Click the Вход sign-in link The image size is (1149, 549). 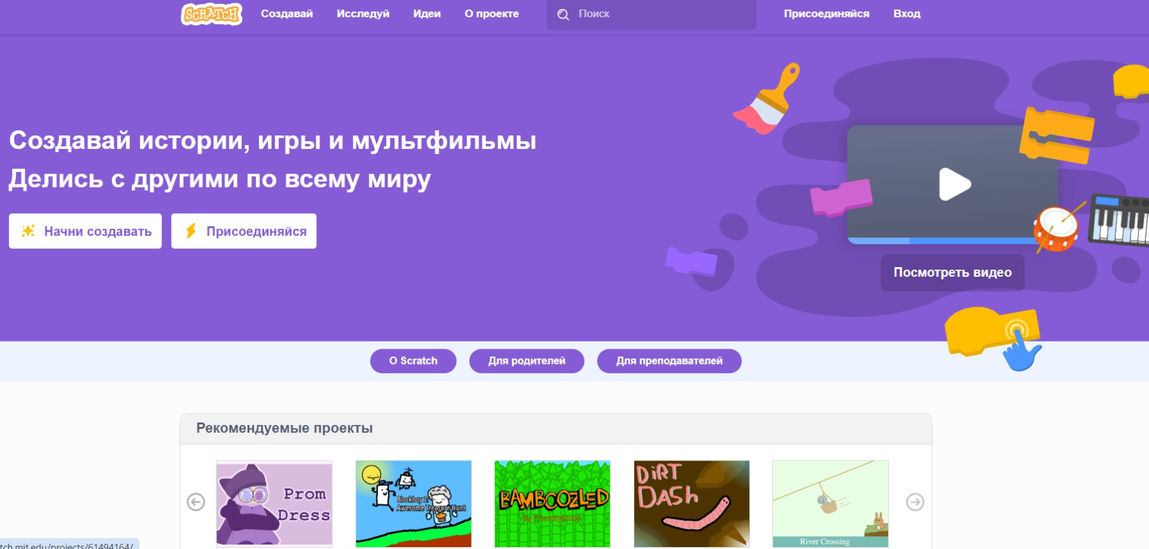(907, 13)
